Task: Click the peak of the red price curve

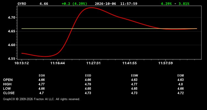Action: [91, 8]
